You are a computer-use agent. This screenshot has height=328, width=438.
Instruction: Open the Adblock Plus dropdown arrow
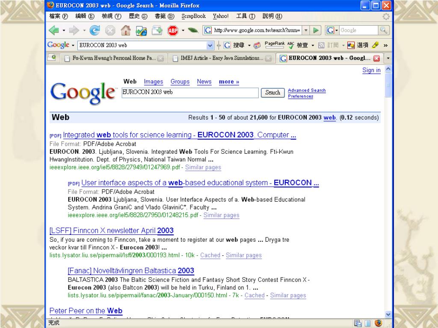pyautogui.click(x=183, y=30)
